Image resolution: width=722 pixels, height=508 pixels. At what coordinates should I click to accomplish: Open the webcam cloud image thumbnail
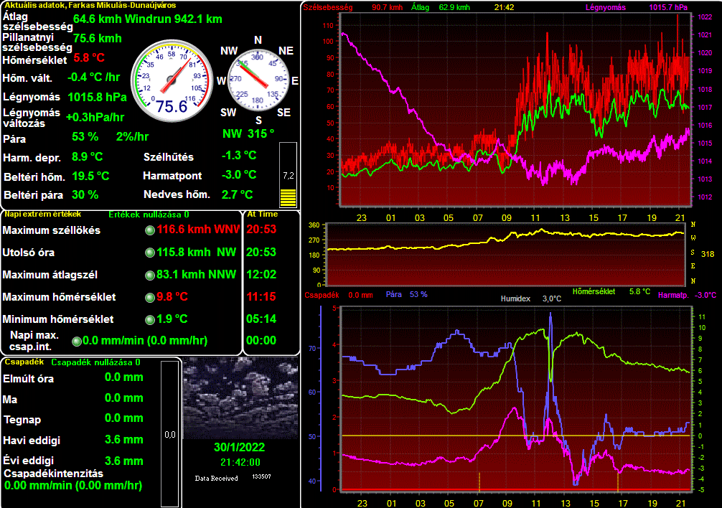[240, 398]
